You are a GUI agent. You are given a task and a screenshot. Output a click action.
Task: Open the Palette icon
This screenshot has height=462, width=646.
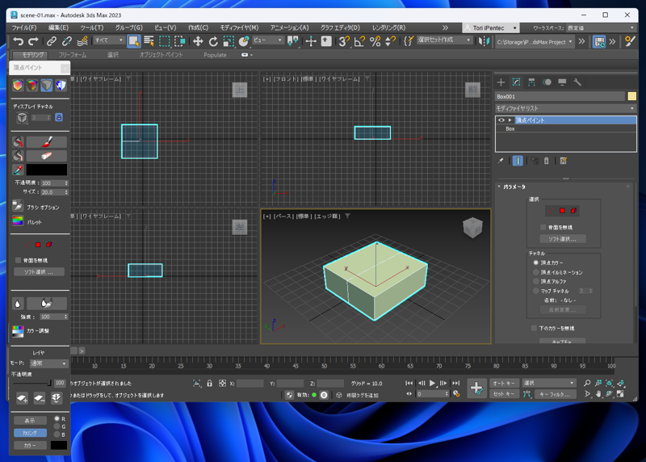coord(18,220)
